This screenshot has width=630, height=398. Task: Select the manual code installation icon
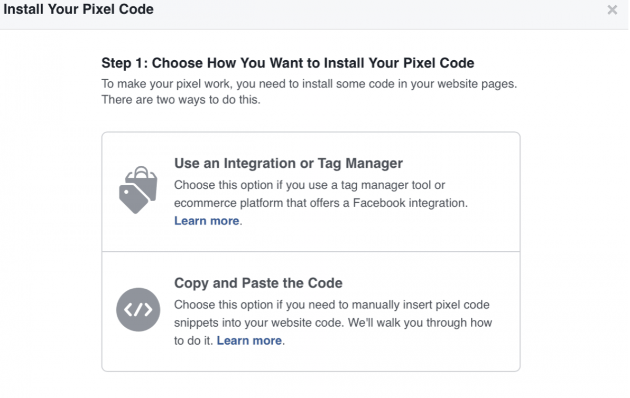pos(138,310)
